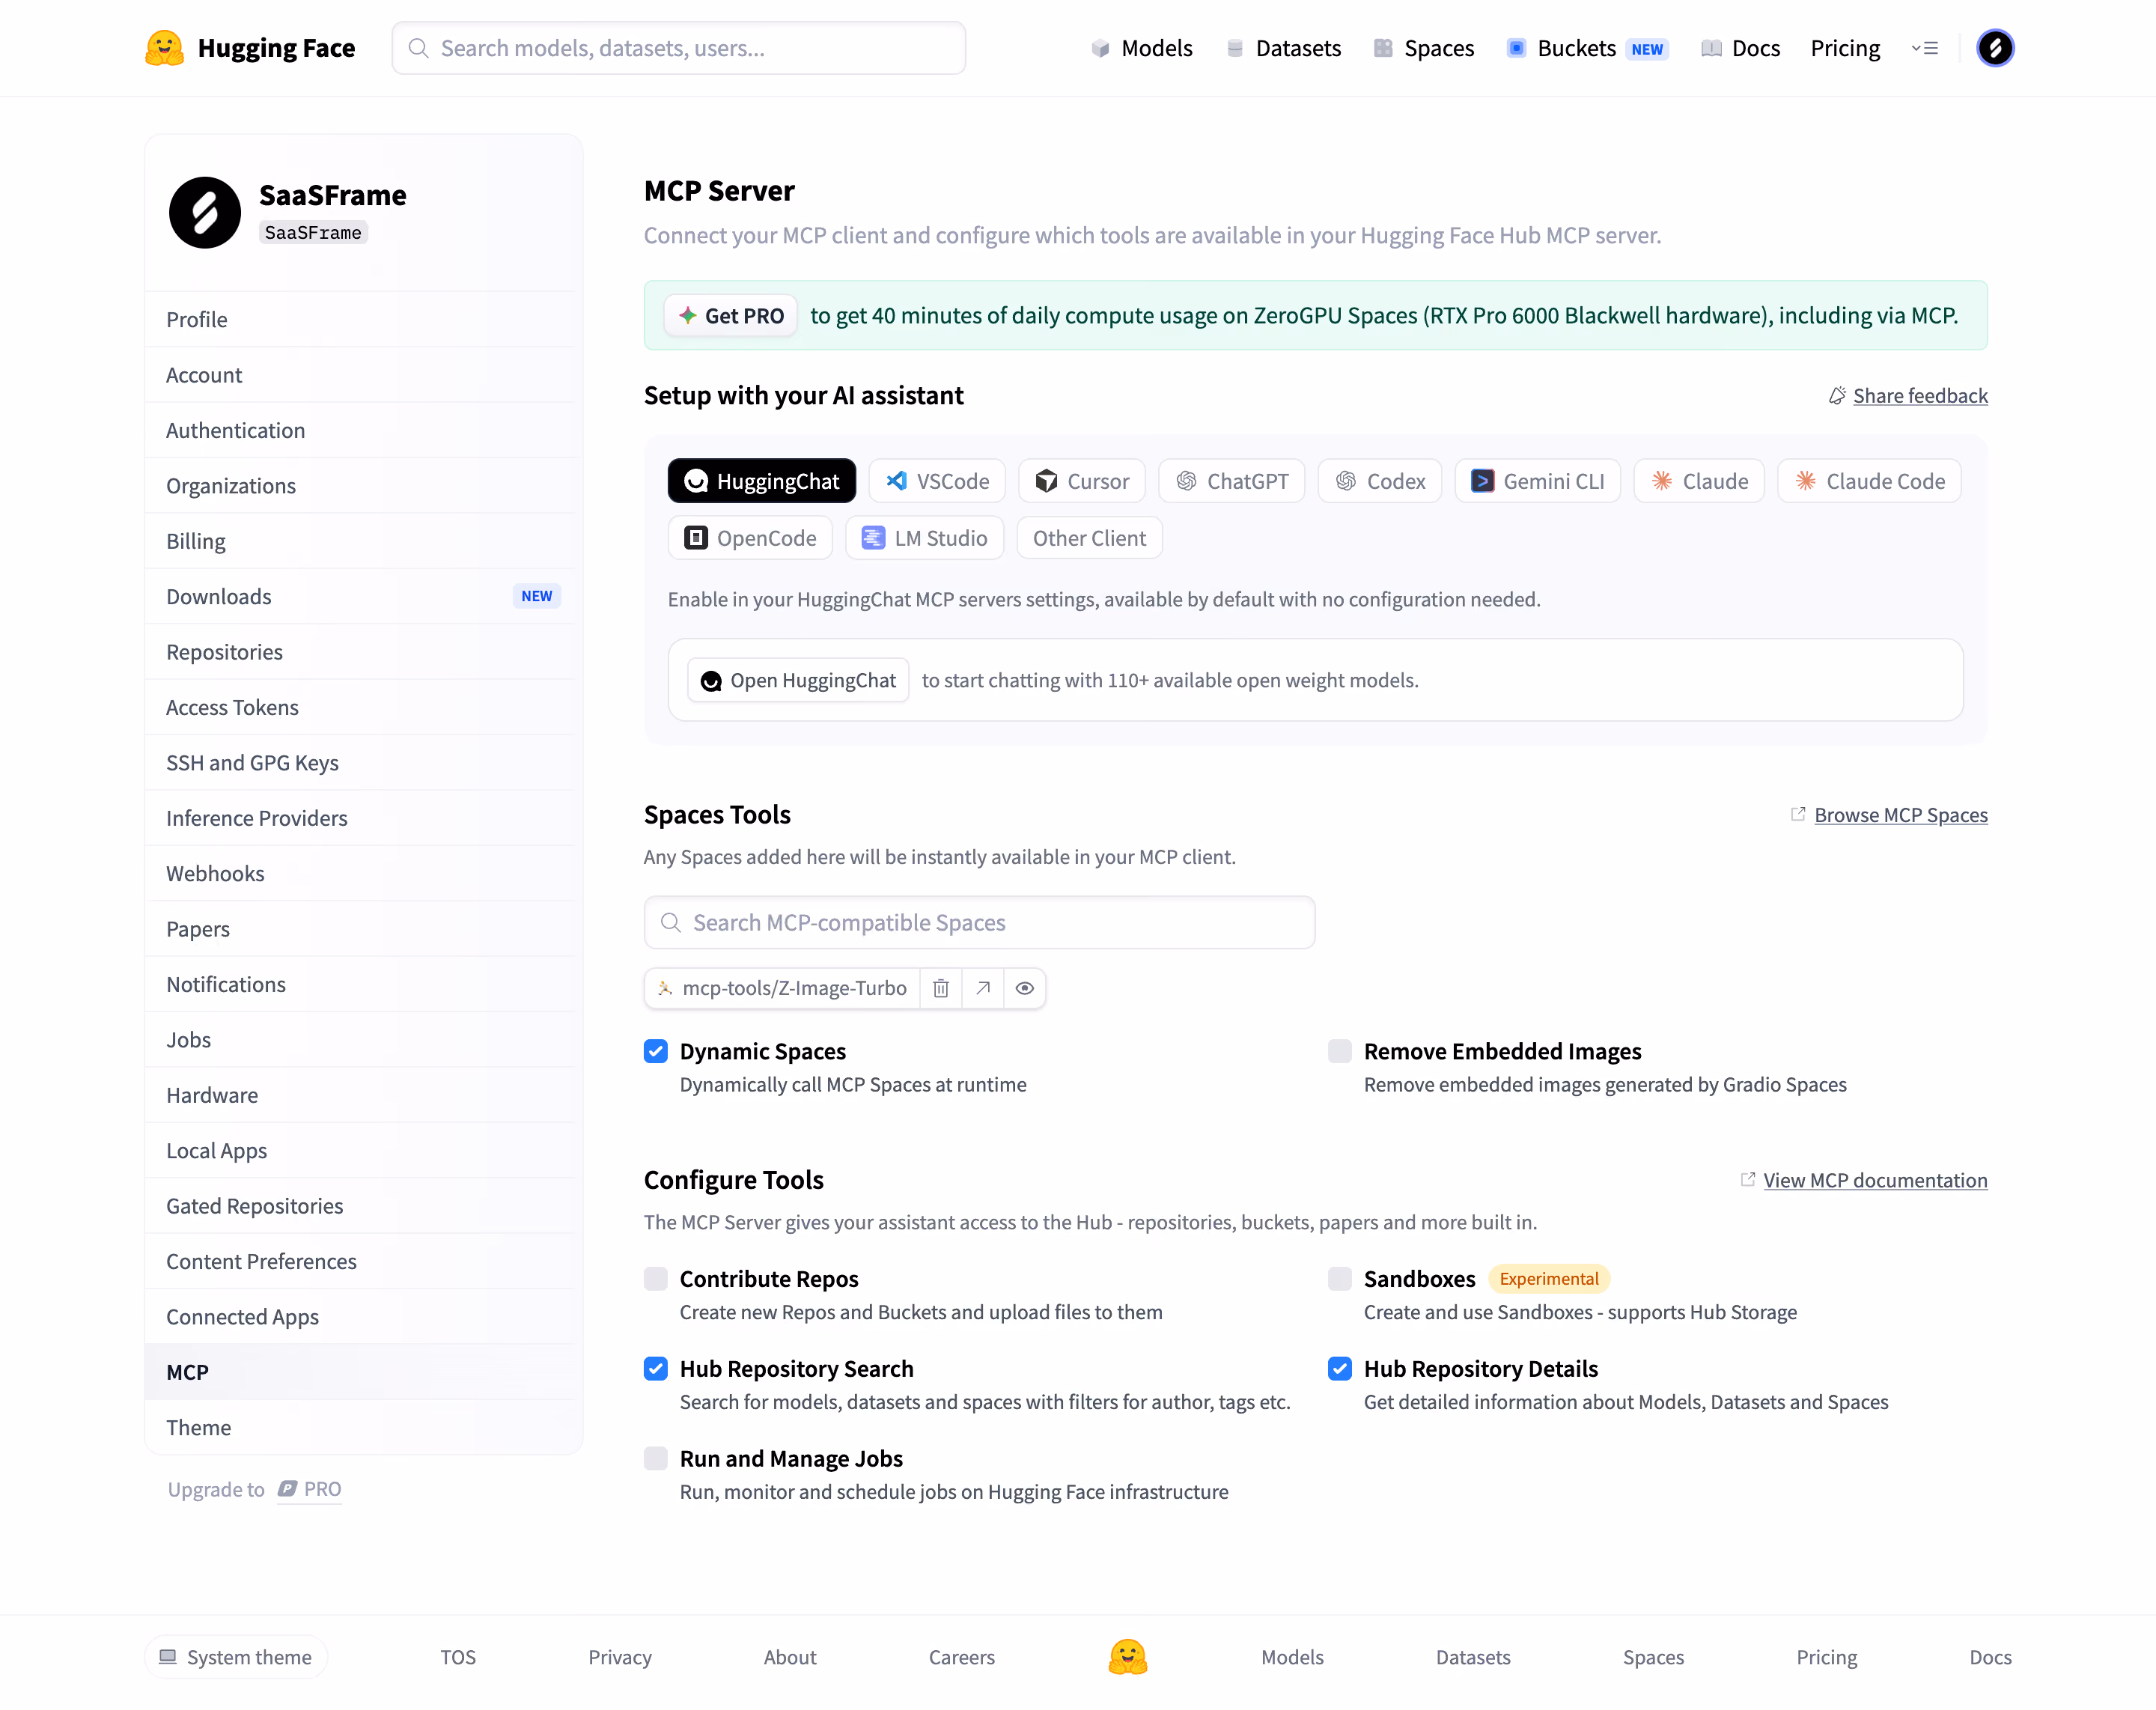Image resolution: width=2156 pixels, height=1710 pixels.
Task: Enable the Contribute Repos checkbox
Action: (x=656, y=1279)
